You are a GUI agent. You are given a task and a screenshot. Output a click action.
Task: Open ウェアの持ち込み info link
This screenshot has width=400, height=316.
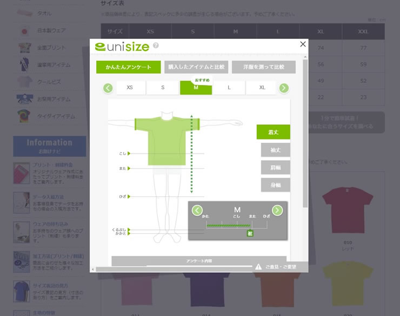click(x=50, y=224)
